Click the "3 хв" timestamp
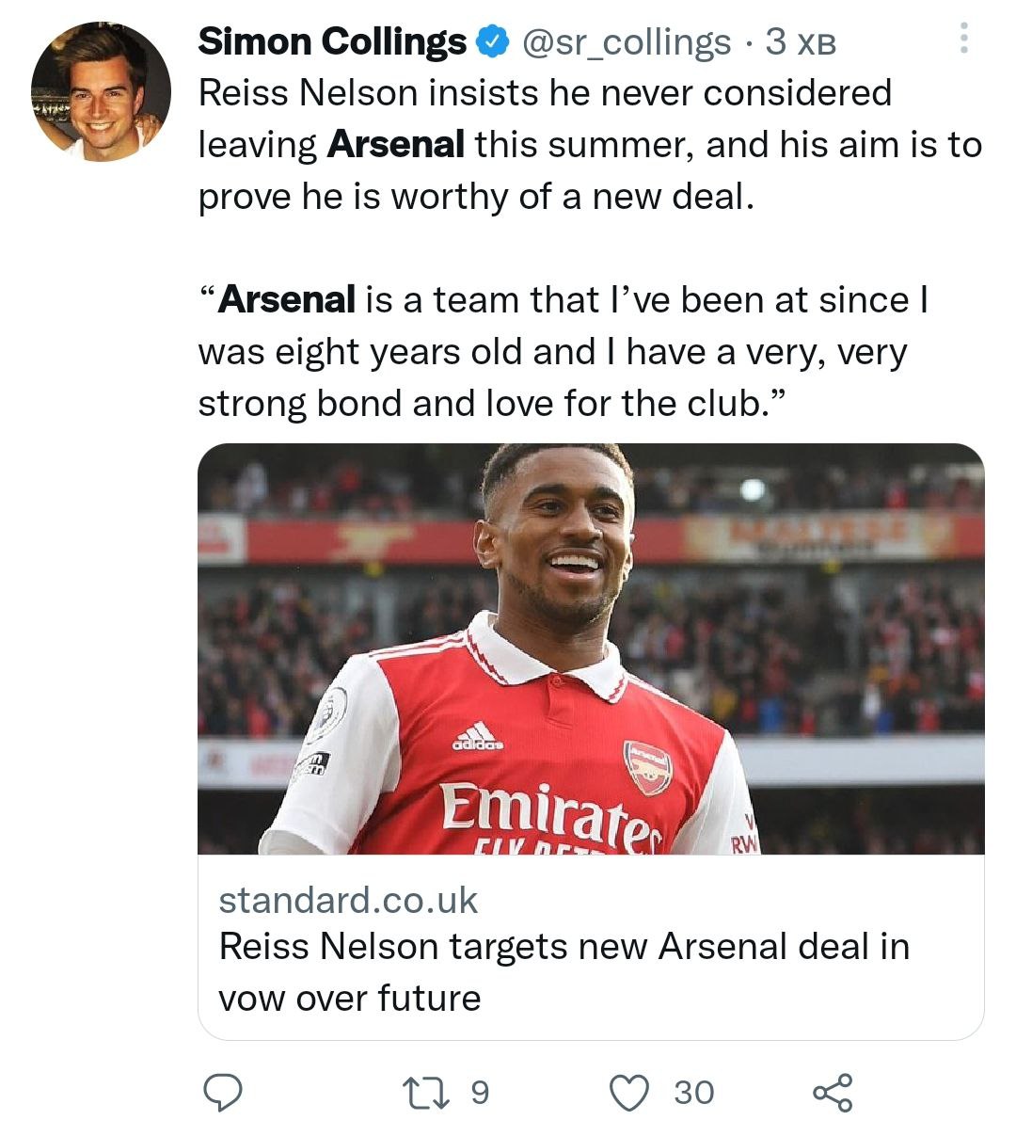The width and height of the screenshot is (1016, 1136). (x=801, y=41)
